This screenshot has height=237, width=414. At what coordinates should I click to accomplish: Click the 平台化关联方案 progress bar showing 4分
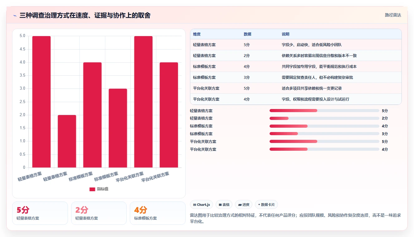pyautogui.click(x=324, y=149)
